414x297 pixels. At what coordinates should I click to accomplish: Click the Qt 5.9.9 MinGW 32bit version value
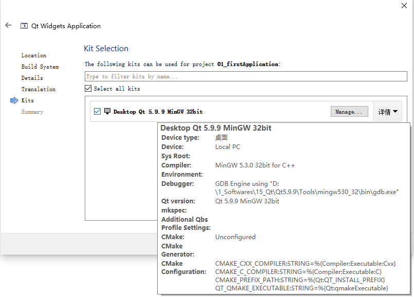point(247,201)
